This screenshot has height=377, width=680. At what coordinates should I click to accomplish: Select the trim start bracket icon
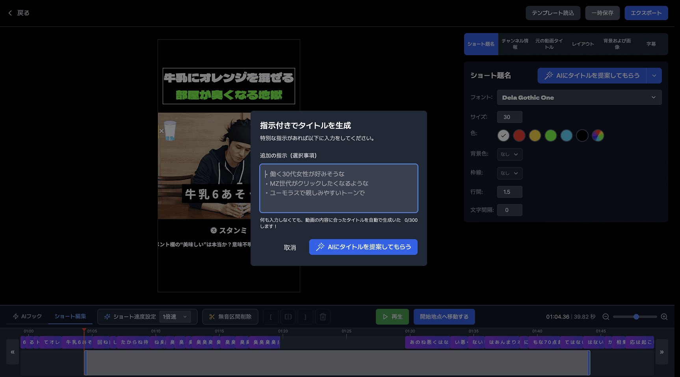[x=271, y=316]
